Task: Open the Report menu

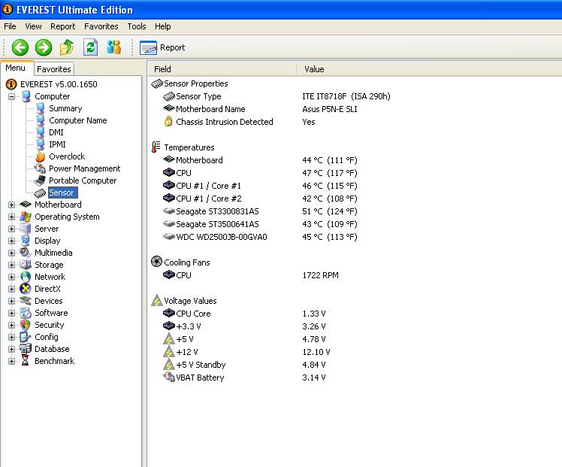Action: 62,26
